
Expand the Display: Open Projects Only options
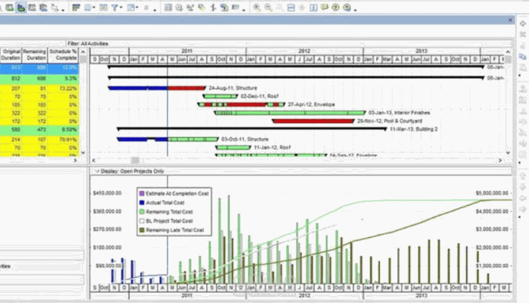pos(97,171)
